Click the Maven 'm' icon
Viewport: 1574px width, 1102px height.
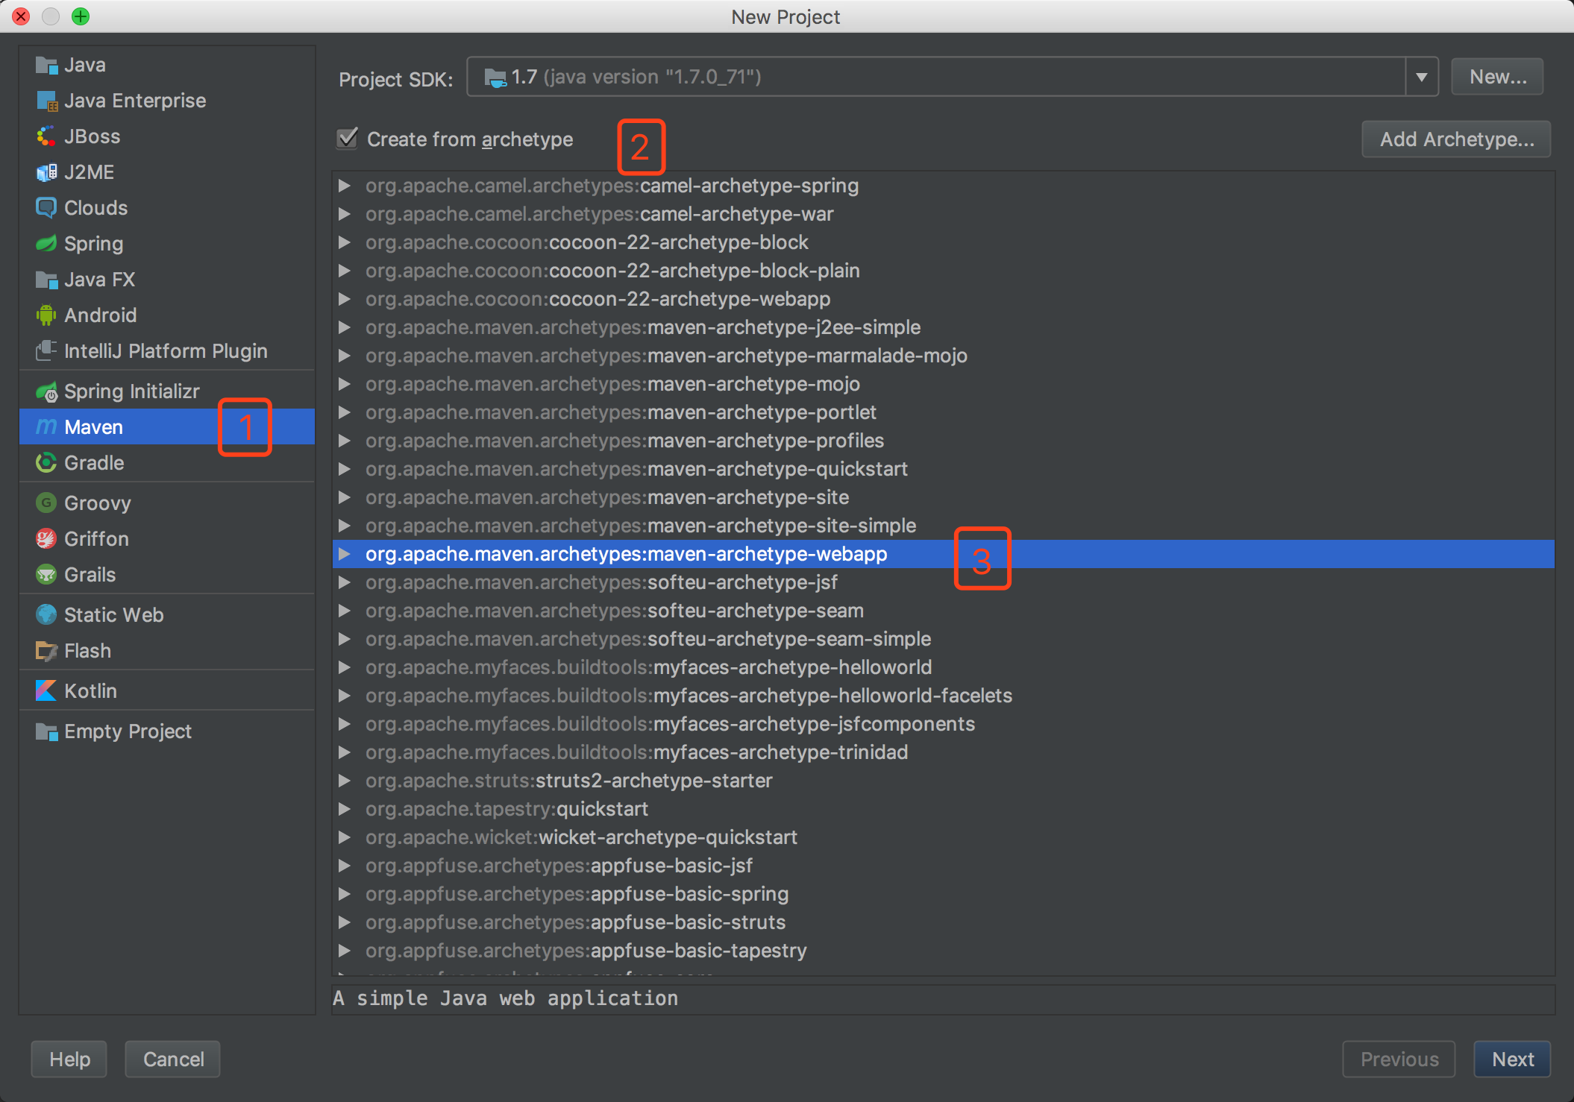[46, 427]
